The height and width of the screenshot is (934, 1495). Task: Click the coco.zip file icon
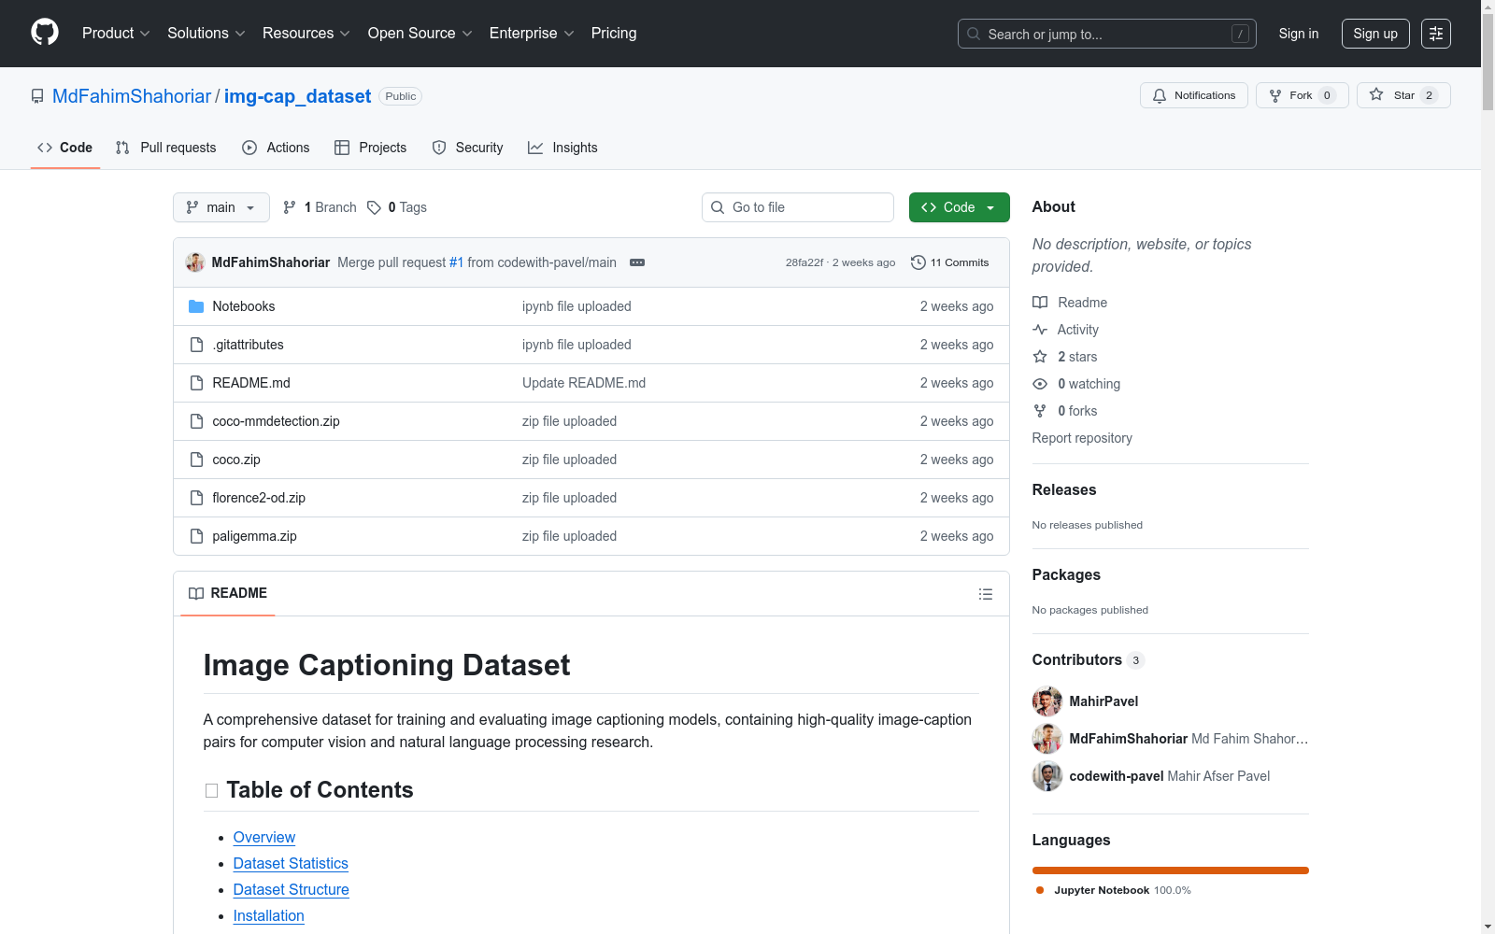(196, 460)
